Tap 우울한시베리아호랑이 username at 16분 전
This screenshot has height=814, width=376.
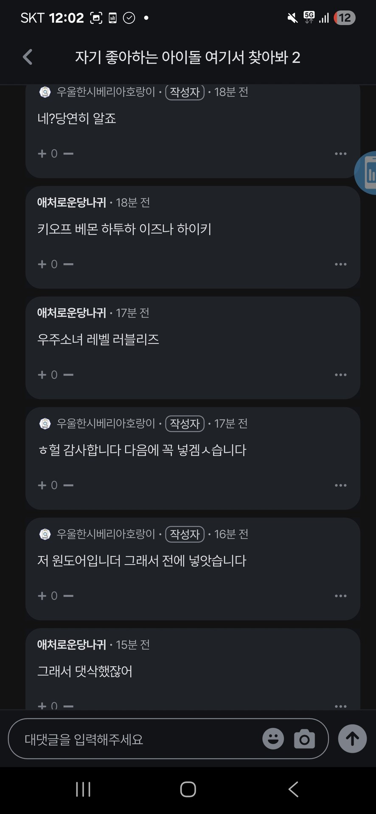coord(106,534)
